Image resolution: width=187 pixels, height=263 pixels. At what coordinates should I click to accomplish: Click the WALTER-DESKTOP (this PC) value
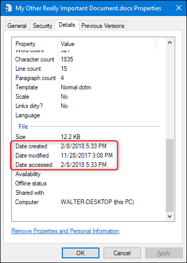[x=97, y=202]
